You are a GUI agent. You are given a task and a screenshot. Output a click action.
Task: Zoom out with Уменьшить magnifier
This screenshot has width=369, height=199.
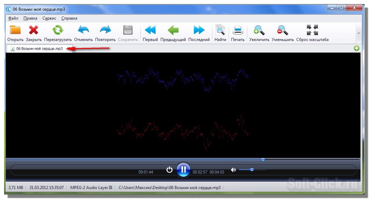coord(282,31)
